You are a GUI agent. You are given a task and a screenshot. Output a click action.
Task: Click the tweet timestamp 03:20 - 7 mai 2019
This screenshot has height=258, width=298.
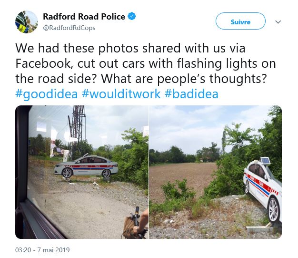click(x=42, y=250)
